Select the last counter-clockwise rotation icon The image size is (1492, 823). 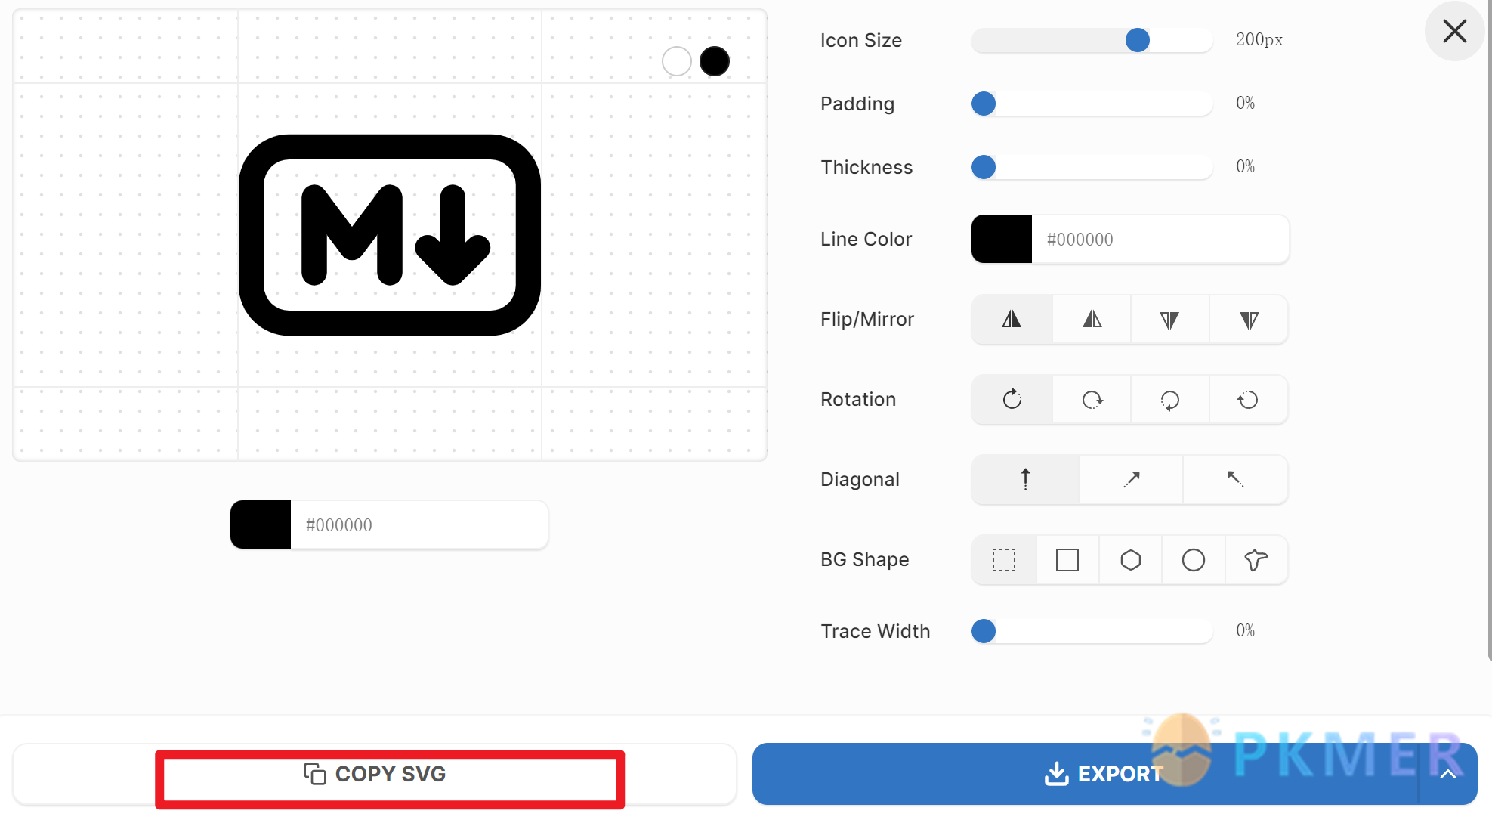1248,400
